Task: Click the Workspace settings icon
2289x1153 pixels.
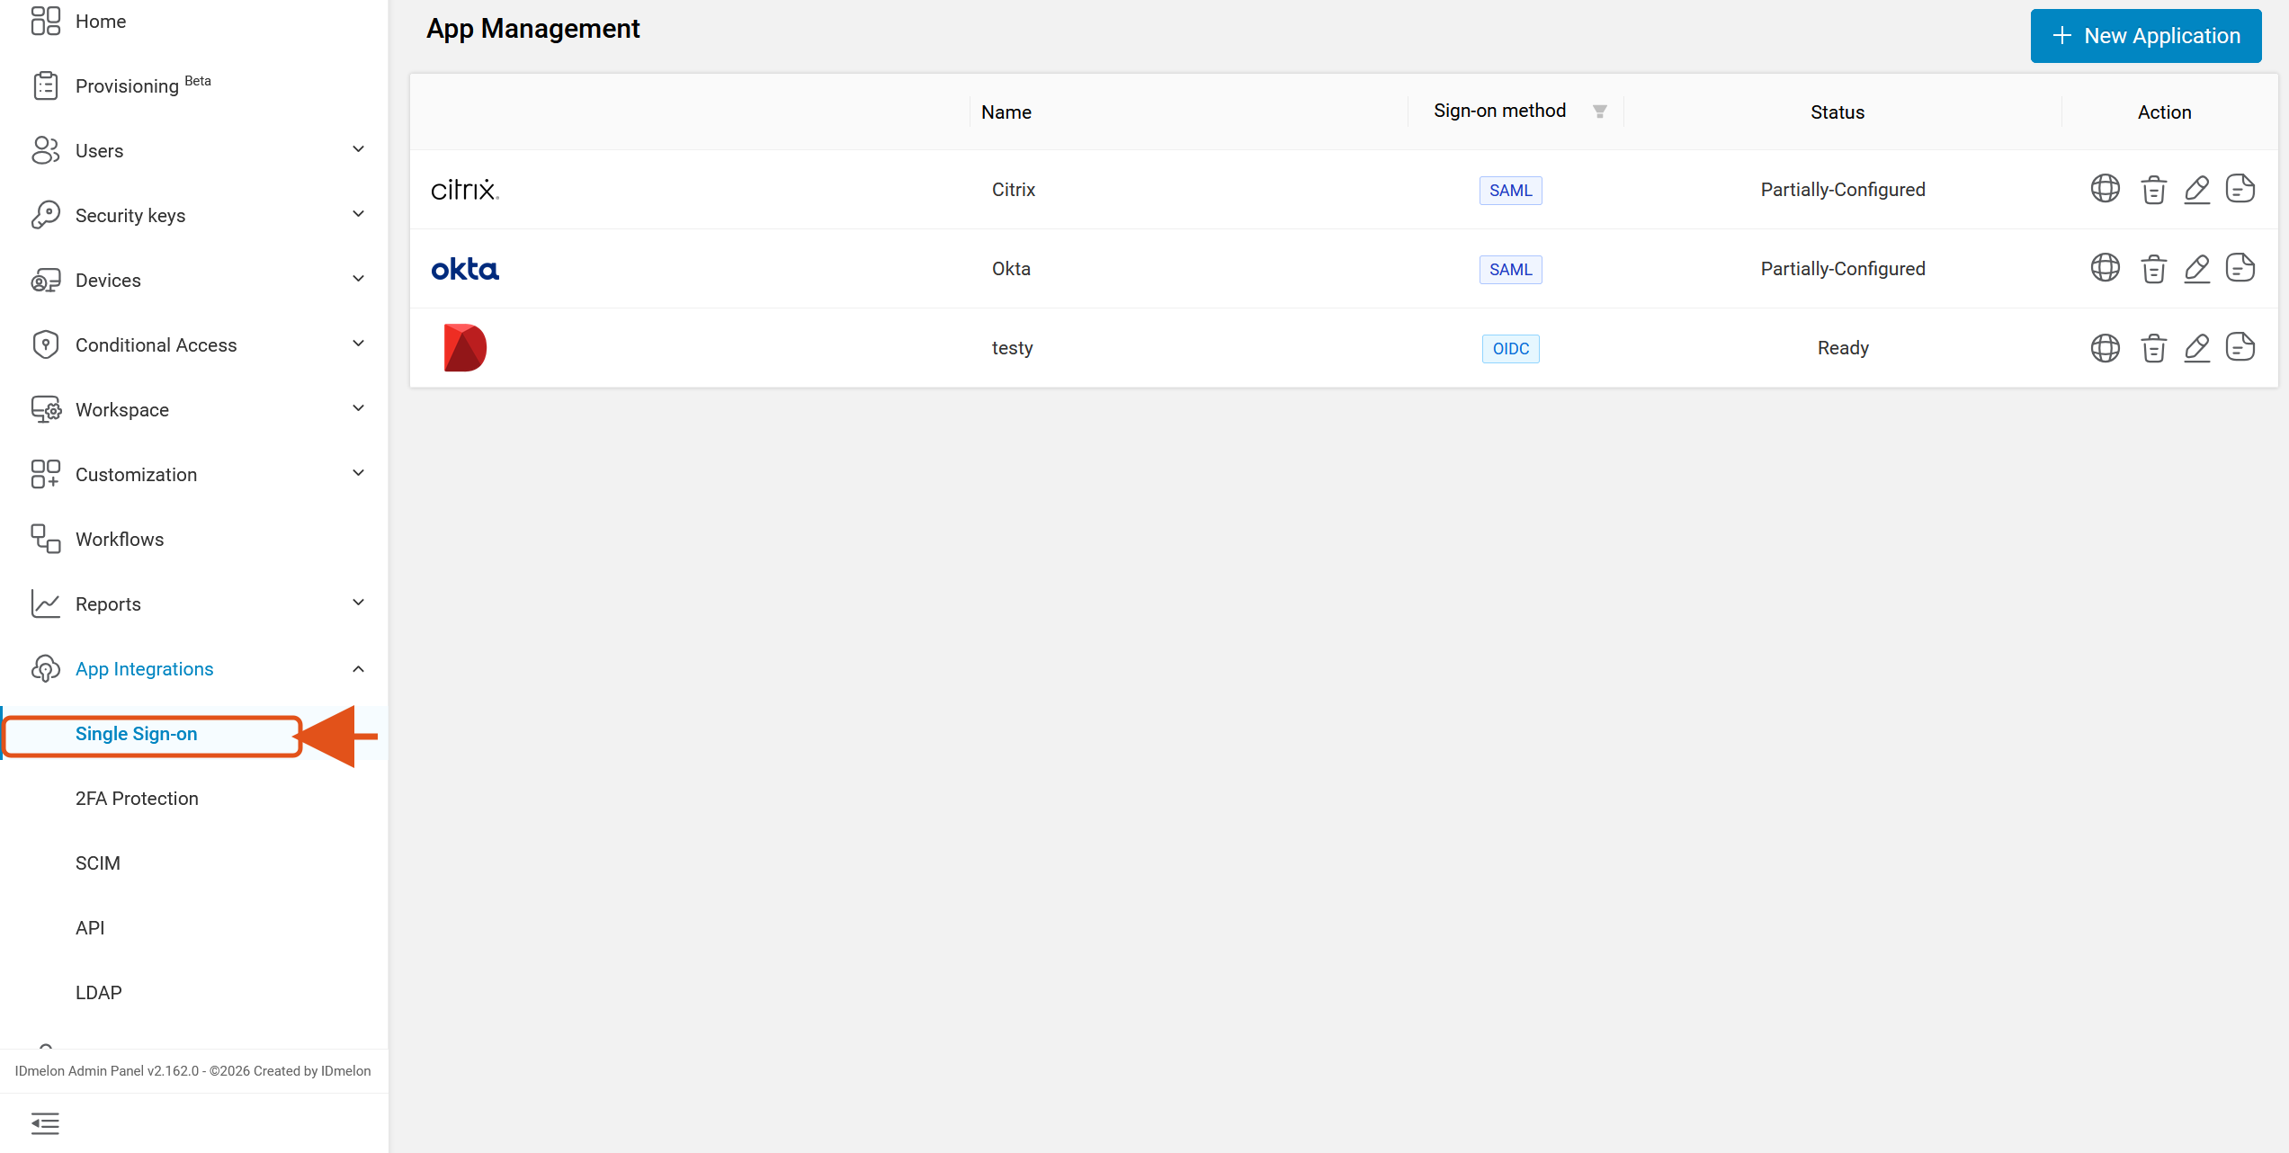Action: (45, 410)
